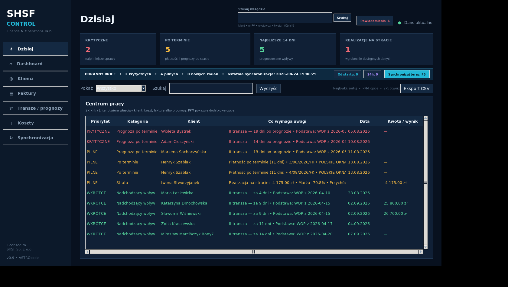Select the Sławomir Wiśniewski row

coord(254,214)
